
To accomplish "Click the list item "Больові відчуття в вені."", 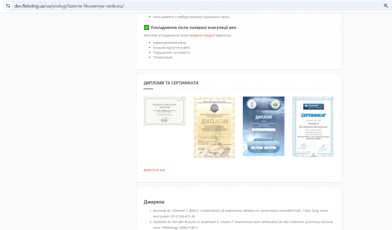I will pos(171,48).
